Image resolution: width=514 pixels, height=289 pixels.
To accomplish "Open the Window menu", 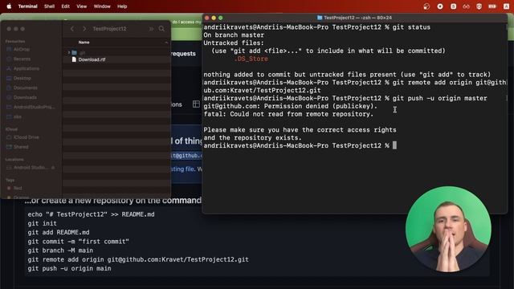I will point(102,6).
